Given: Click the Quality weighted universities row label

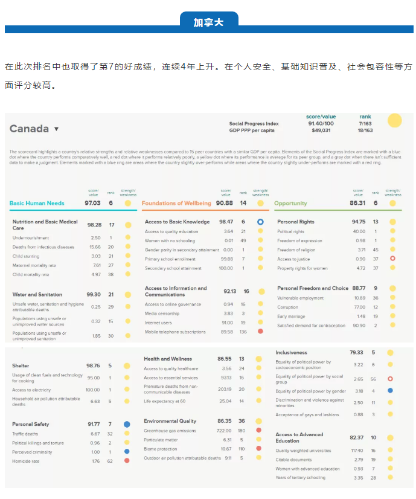Looking at the screenshot, I should click(x=303, y=451).
